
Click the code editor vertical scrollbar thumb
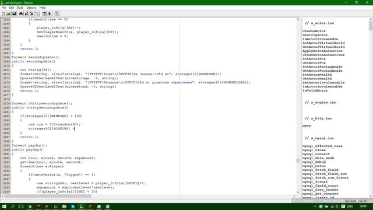click(298, 160)
